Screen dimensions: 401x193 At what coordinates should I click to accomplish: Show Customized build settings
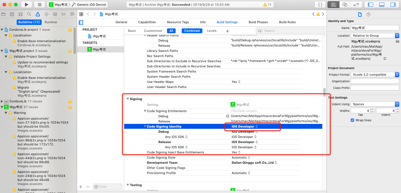click(x=153, y=31)
